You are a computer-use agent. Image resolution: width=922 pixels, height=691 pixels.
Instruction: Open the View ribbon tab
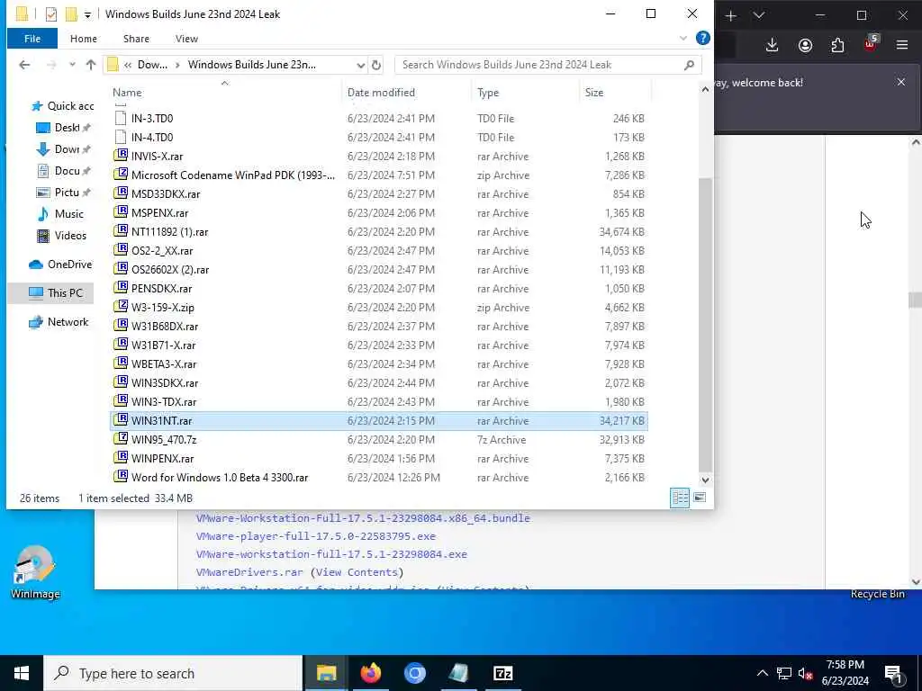coord(186,38)
